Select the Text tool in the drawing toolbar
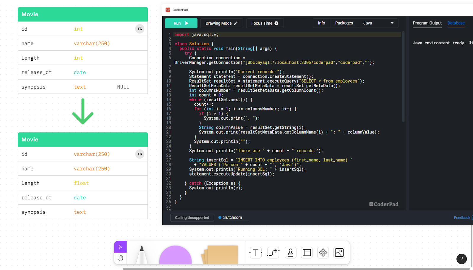Viewport: 473px width, 270px height. click(255, 253)
